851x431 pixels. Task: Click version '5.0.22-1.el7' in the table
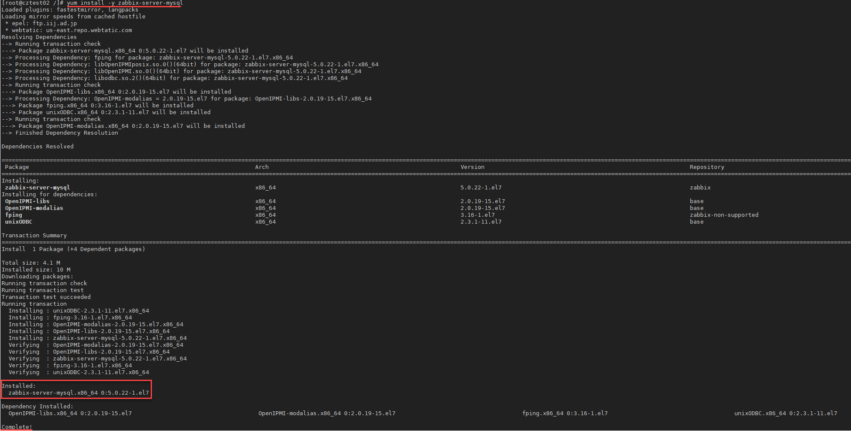pyautogui.click(x=481, y=187)
